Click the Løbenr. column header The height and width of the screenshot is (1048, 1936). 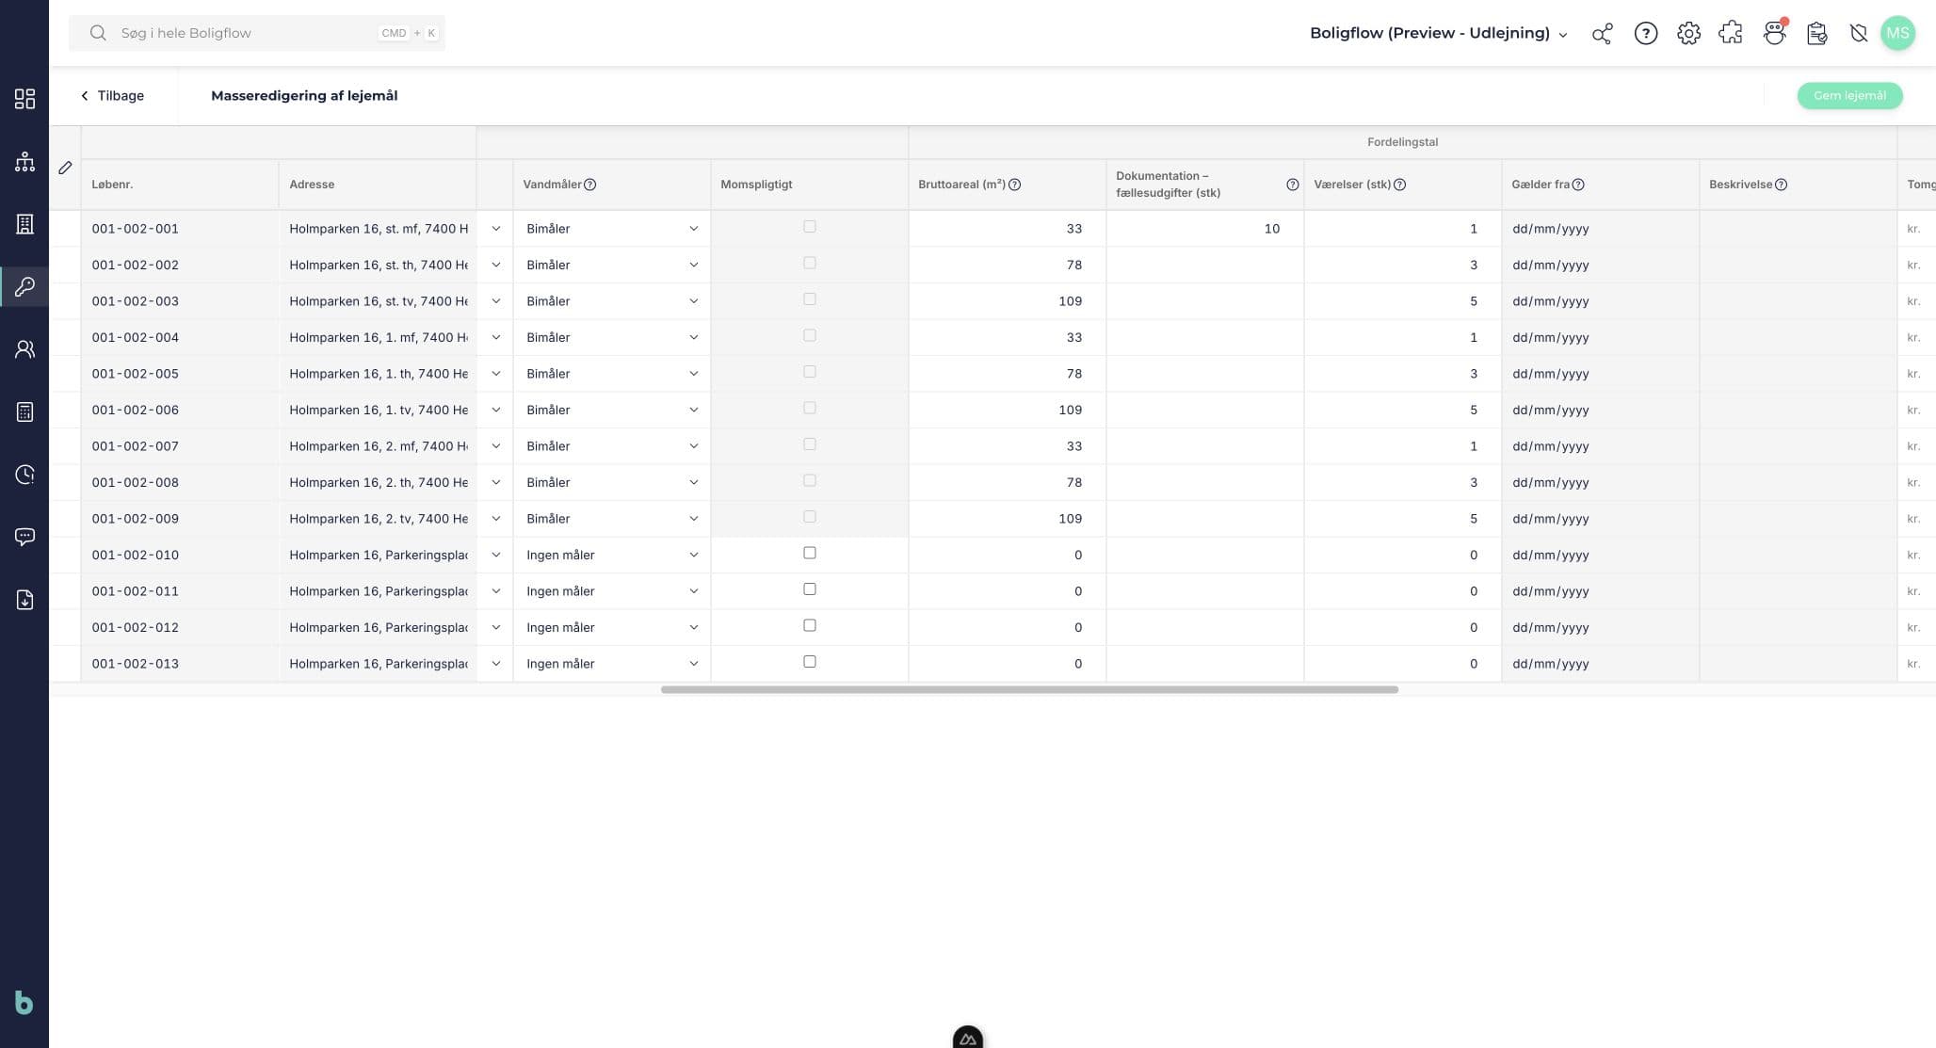(x=180, y=185)
